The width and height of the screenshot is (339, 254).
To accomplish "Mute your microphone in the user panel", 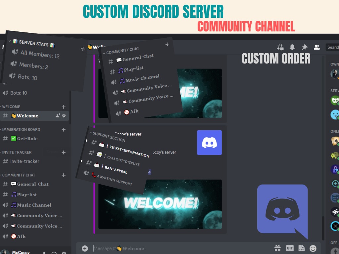I will pos(44,252).
